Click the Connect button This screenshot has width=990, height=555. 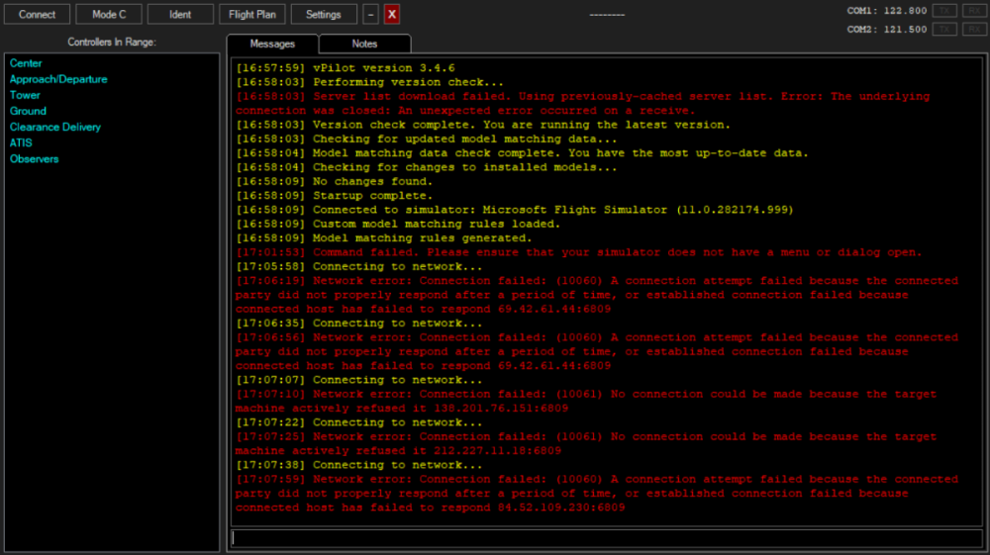coord(38,14)
